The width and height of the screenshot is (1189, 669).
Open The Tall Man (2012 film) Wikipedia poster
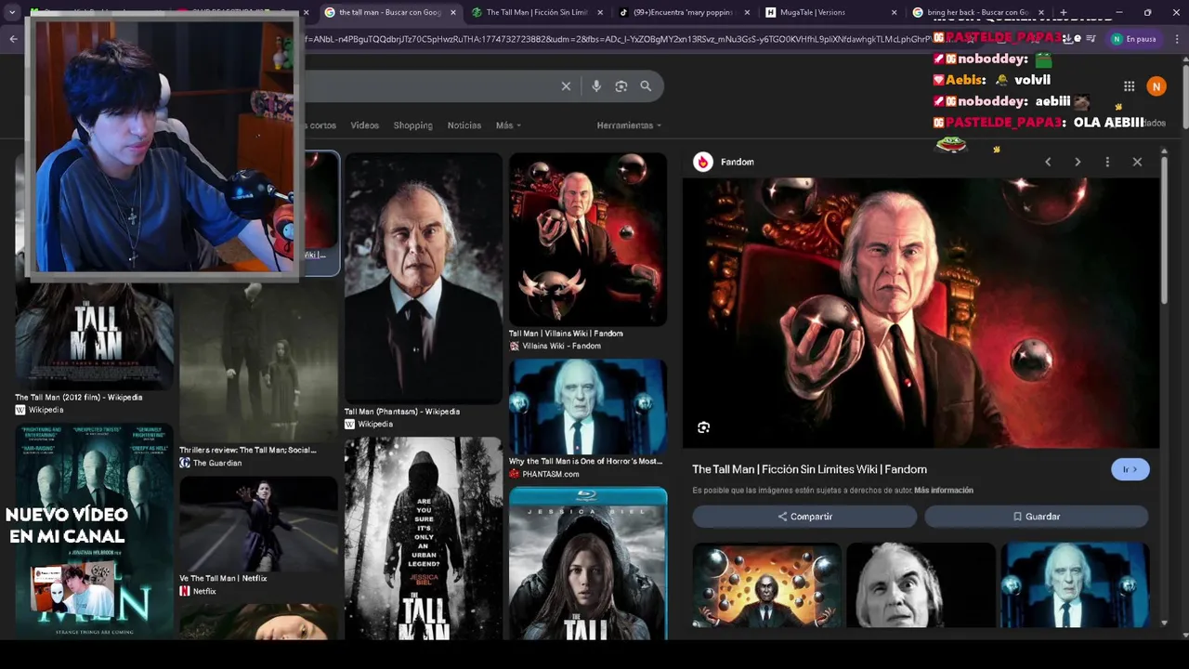click(x=94, y=335)
